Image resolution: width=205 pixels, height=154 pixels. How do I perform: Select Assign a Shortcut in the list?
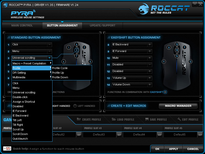point(32,102)
